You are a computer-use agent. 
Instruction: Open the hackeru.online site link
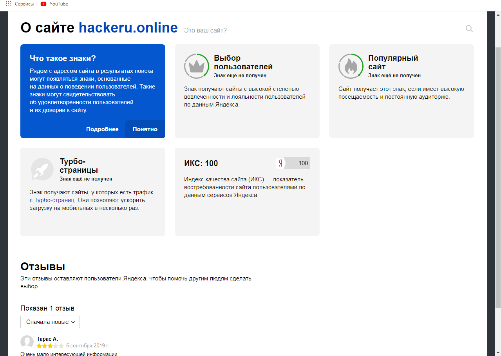tap(128, 28)
